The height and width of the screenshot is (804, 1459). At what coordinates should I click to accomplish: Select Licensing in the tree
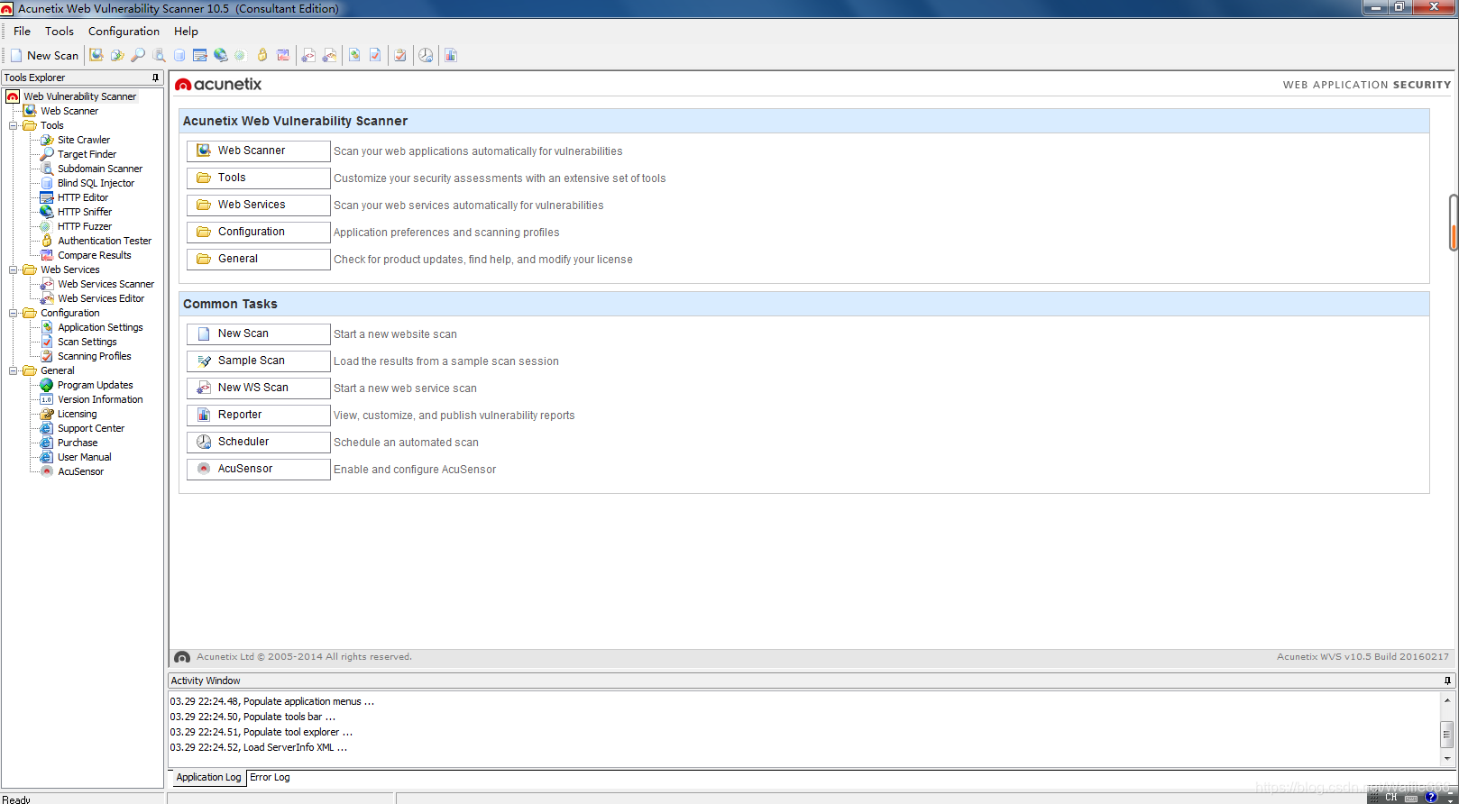click(x=77, y=414)
